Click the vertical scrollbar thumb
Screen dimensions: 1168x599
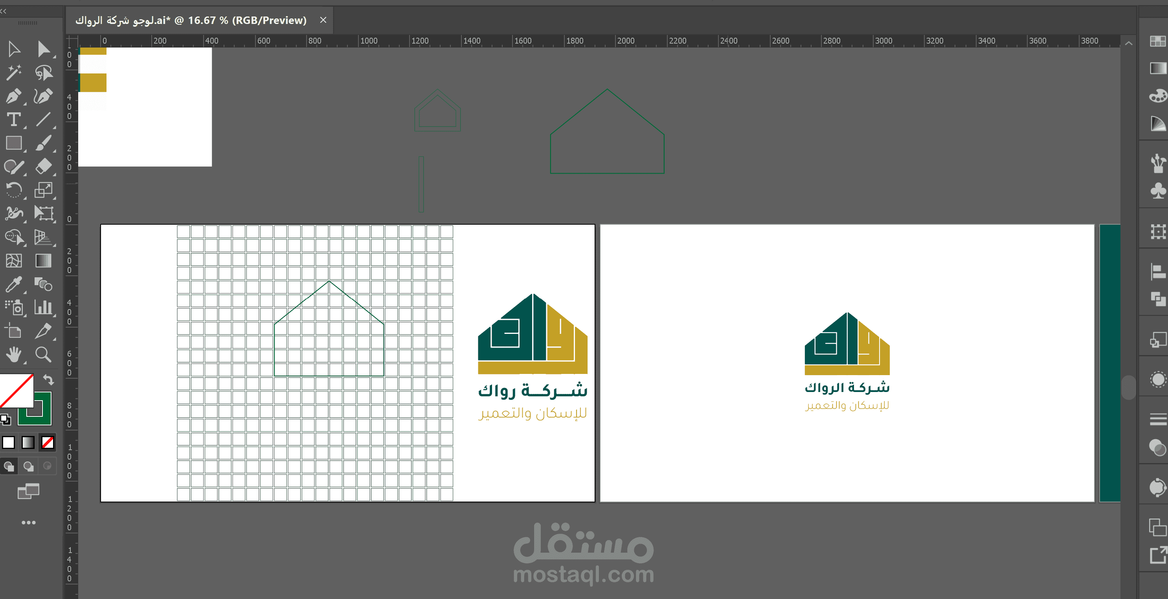point(1129,387)
